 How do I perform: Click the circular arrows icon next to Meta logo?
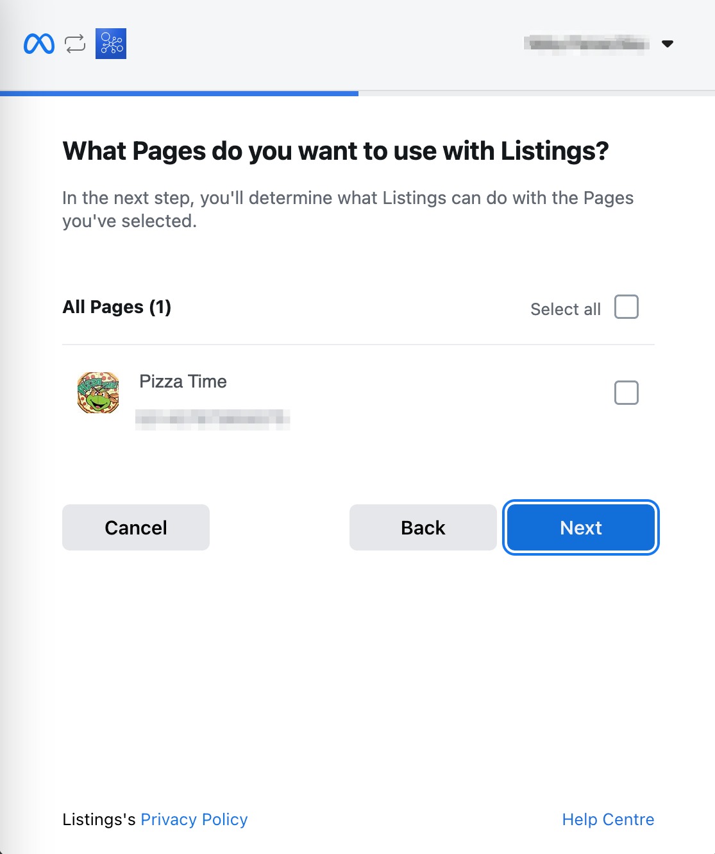tap(74, 44)
